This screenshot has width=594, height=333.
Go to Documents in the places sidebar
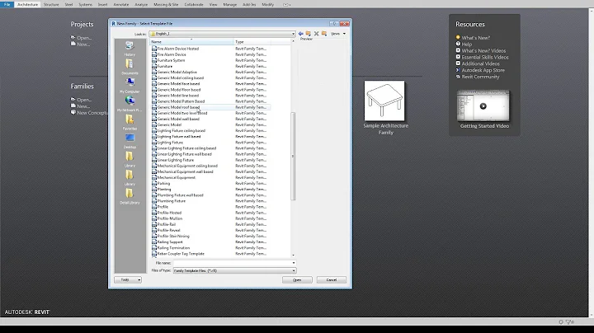coord(130,67)
